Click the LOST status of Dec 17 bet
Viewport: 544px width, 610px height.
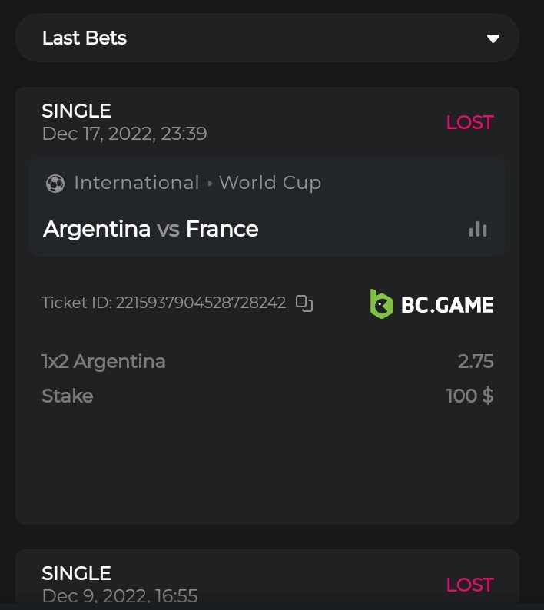click(x=469, y=122)
